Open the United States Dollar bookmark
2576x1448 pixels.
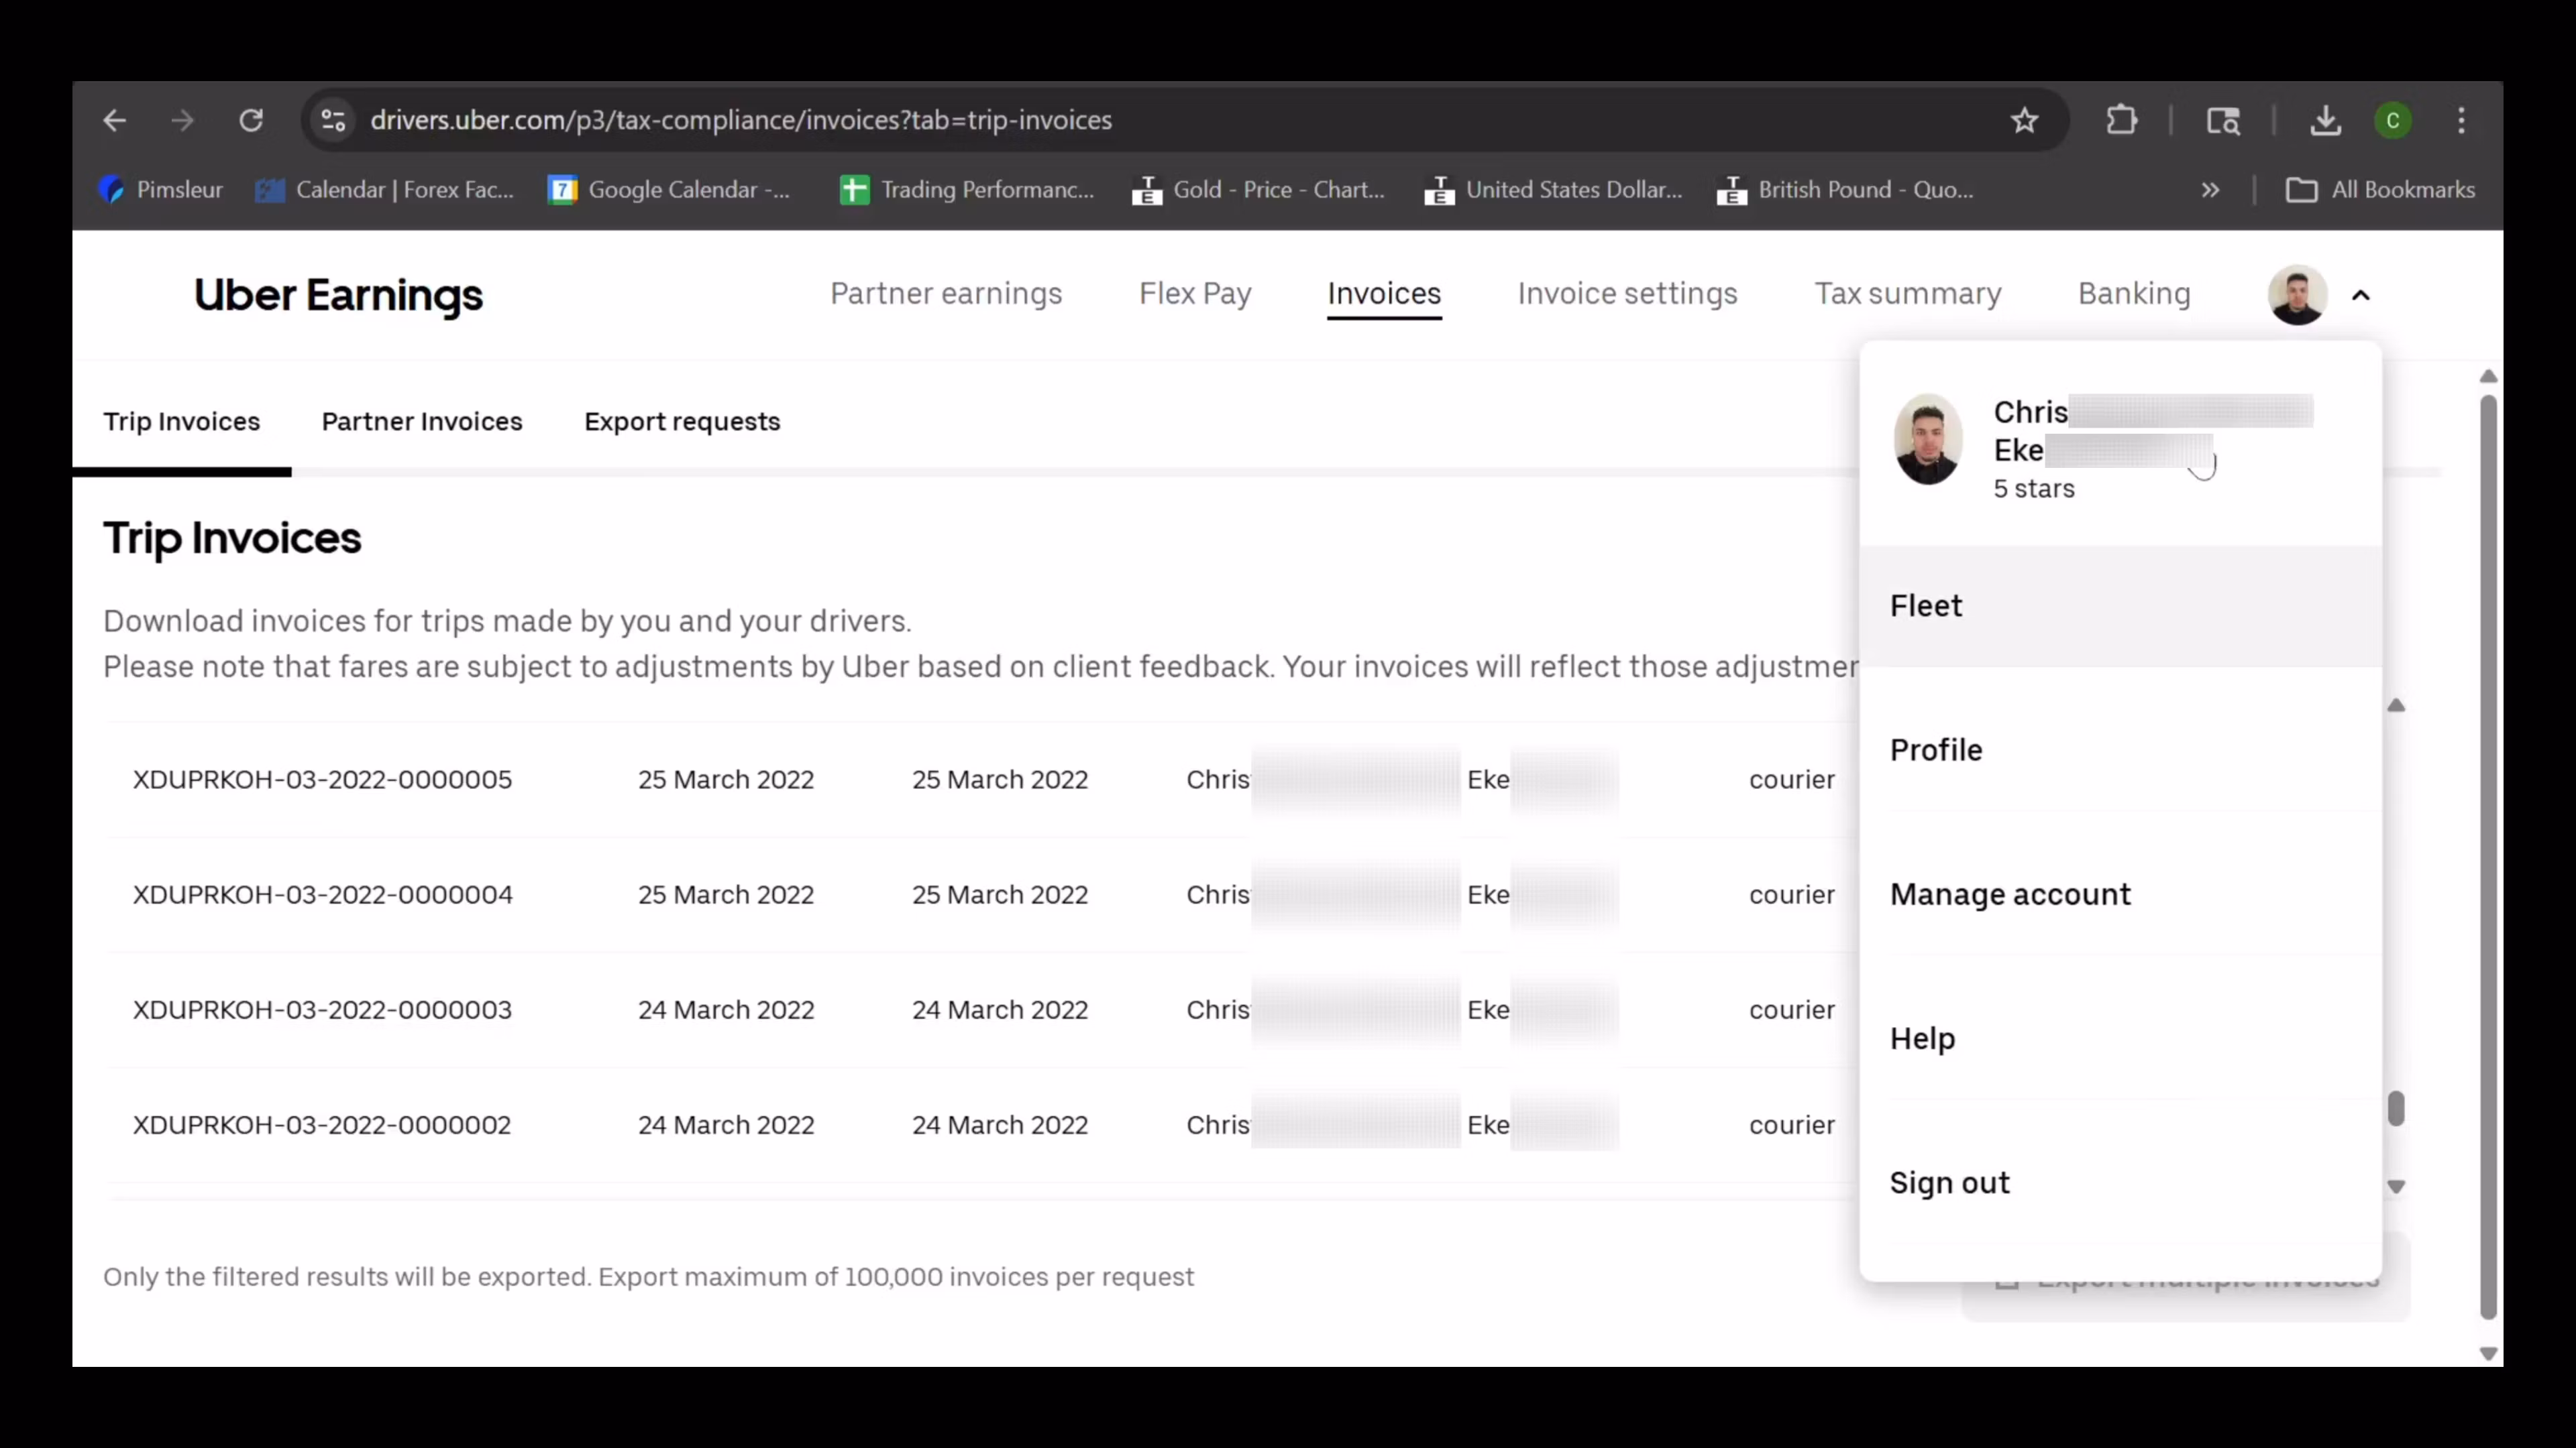coord(1553,190)
